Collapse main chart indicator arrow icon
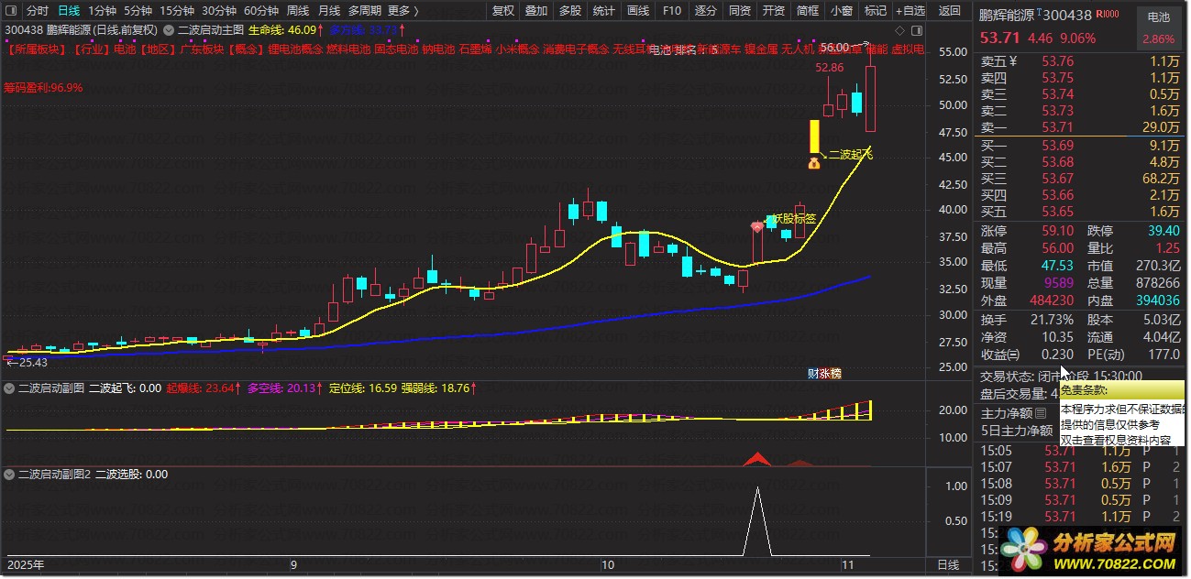 click(x=168, y=29)
